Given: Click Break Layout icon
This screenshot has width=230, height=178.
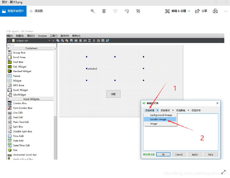Looking at the screenshot, I should click(x=103, y=40).
